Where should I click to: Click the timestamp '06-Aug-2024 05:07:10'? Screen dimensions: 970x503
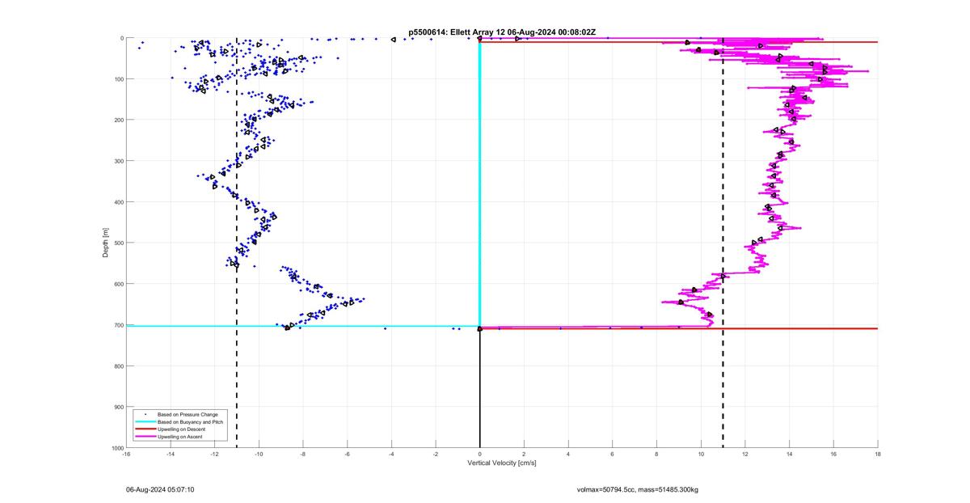pos(160,489)
